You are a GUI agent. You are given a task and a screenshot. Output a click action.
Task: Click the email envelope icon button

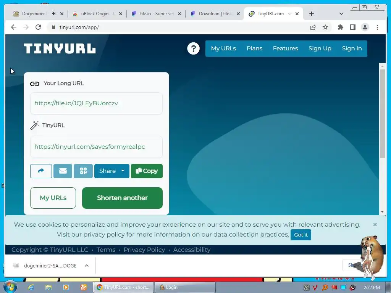point(63,171)
